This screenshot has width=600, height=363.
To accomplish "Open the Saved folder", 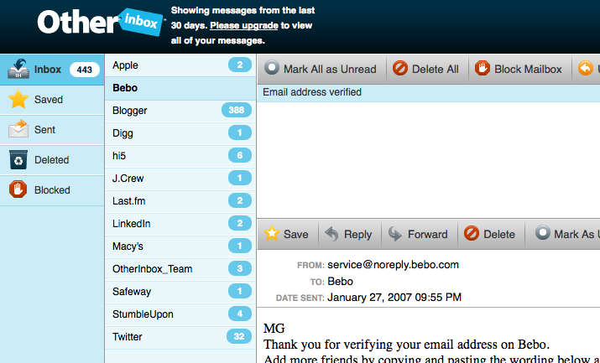I will point(52,100).
